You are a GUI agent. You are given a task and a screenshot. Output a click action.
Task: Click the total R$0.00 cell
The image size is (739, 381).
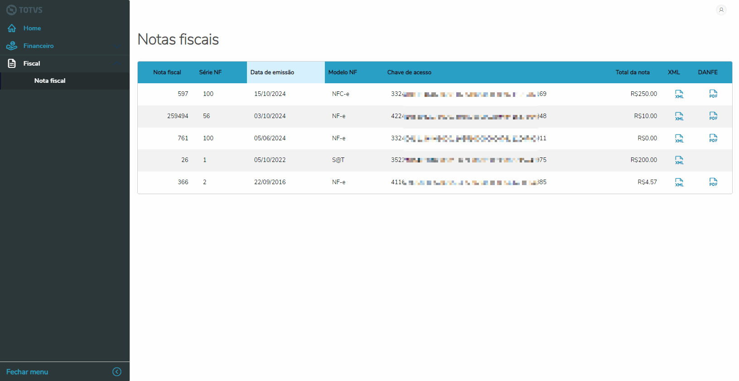click(647, 138)
